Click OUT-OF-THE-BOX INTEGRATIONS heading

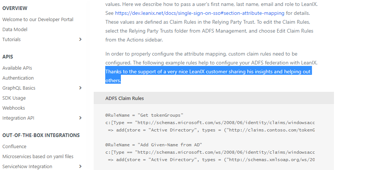tap(41, 135)
